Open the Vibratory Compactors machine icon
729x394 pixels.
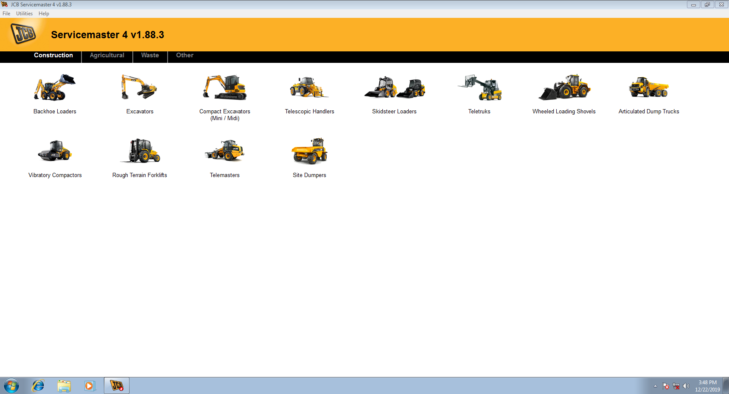point(55,151)
